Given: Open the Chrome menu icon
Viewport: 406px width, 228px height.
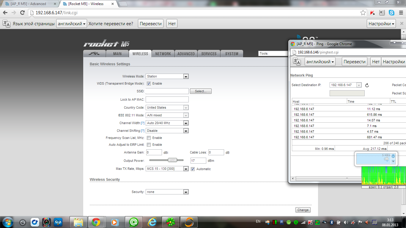Looking at the screenshot, I should (x=401, y=13).
